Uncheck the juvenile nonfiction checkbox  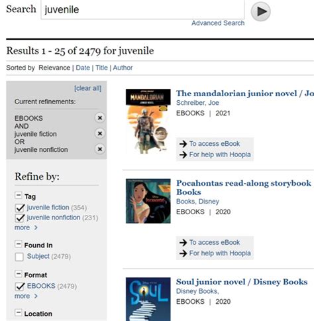coord(20,218)
